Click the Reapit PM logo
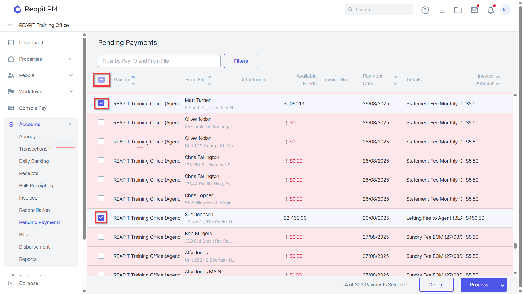 click(36, 9)
